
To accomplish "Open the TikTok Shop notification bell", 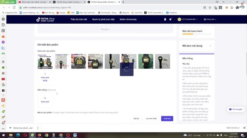I will tap(170, 20).
